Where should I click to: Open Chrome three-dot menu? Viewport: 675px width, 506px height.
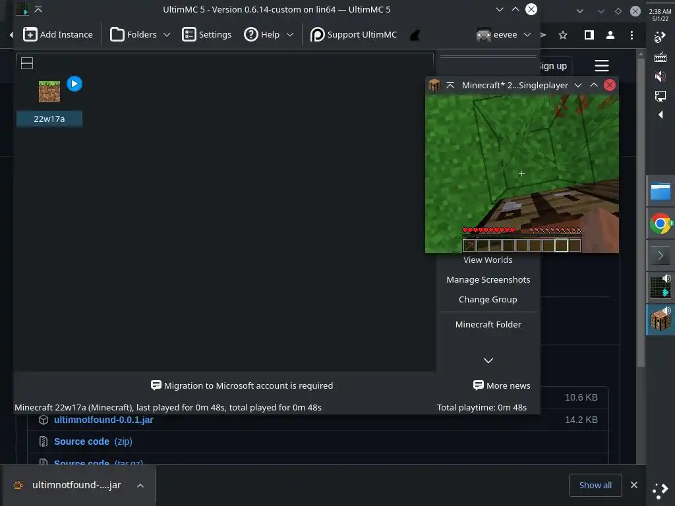click(x=631, y=36)
